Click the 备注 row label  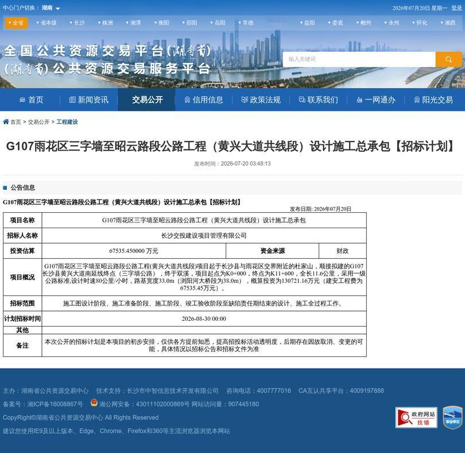point(22,345)
